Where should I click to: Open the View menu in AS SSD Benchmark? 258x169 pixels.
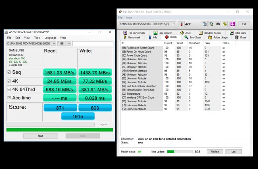click(x=27, y=38)
